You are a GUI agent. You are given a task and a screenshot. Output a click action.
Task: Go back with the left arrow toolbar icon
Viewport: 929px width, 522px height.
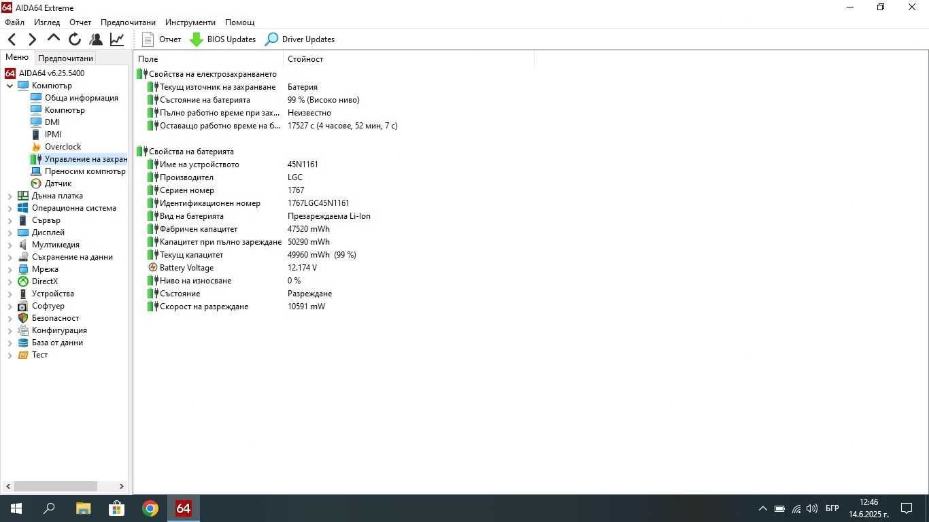[12, 39]
